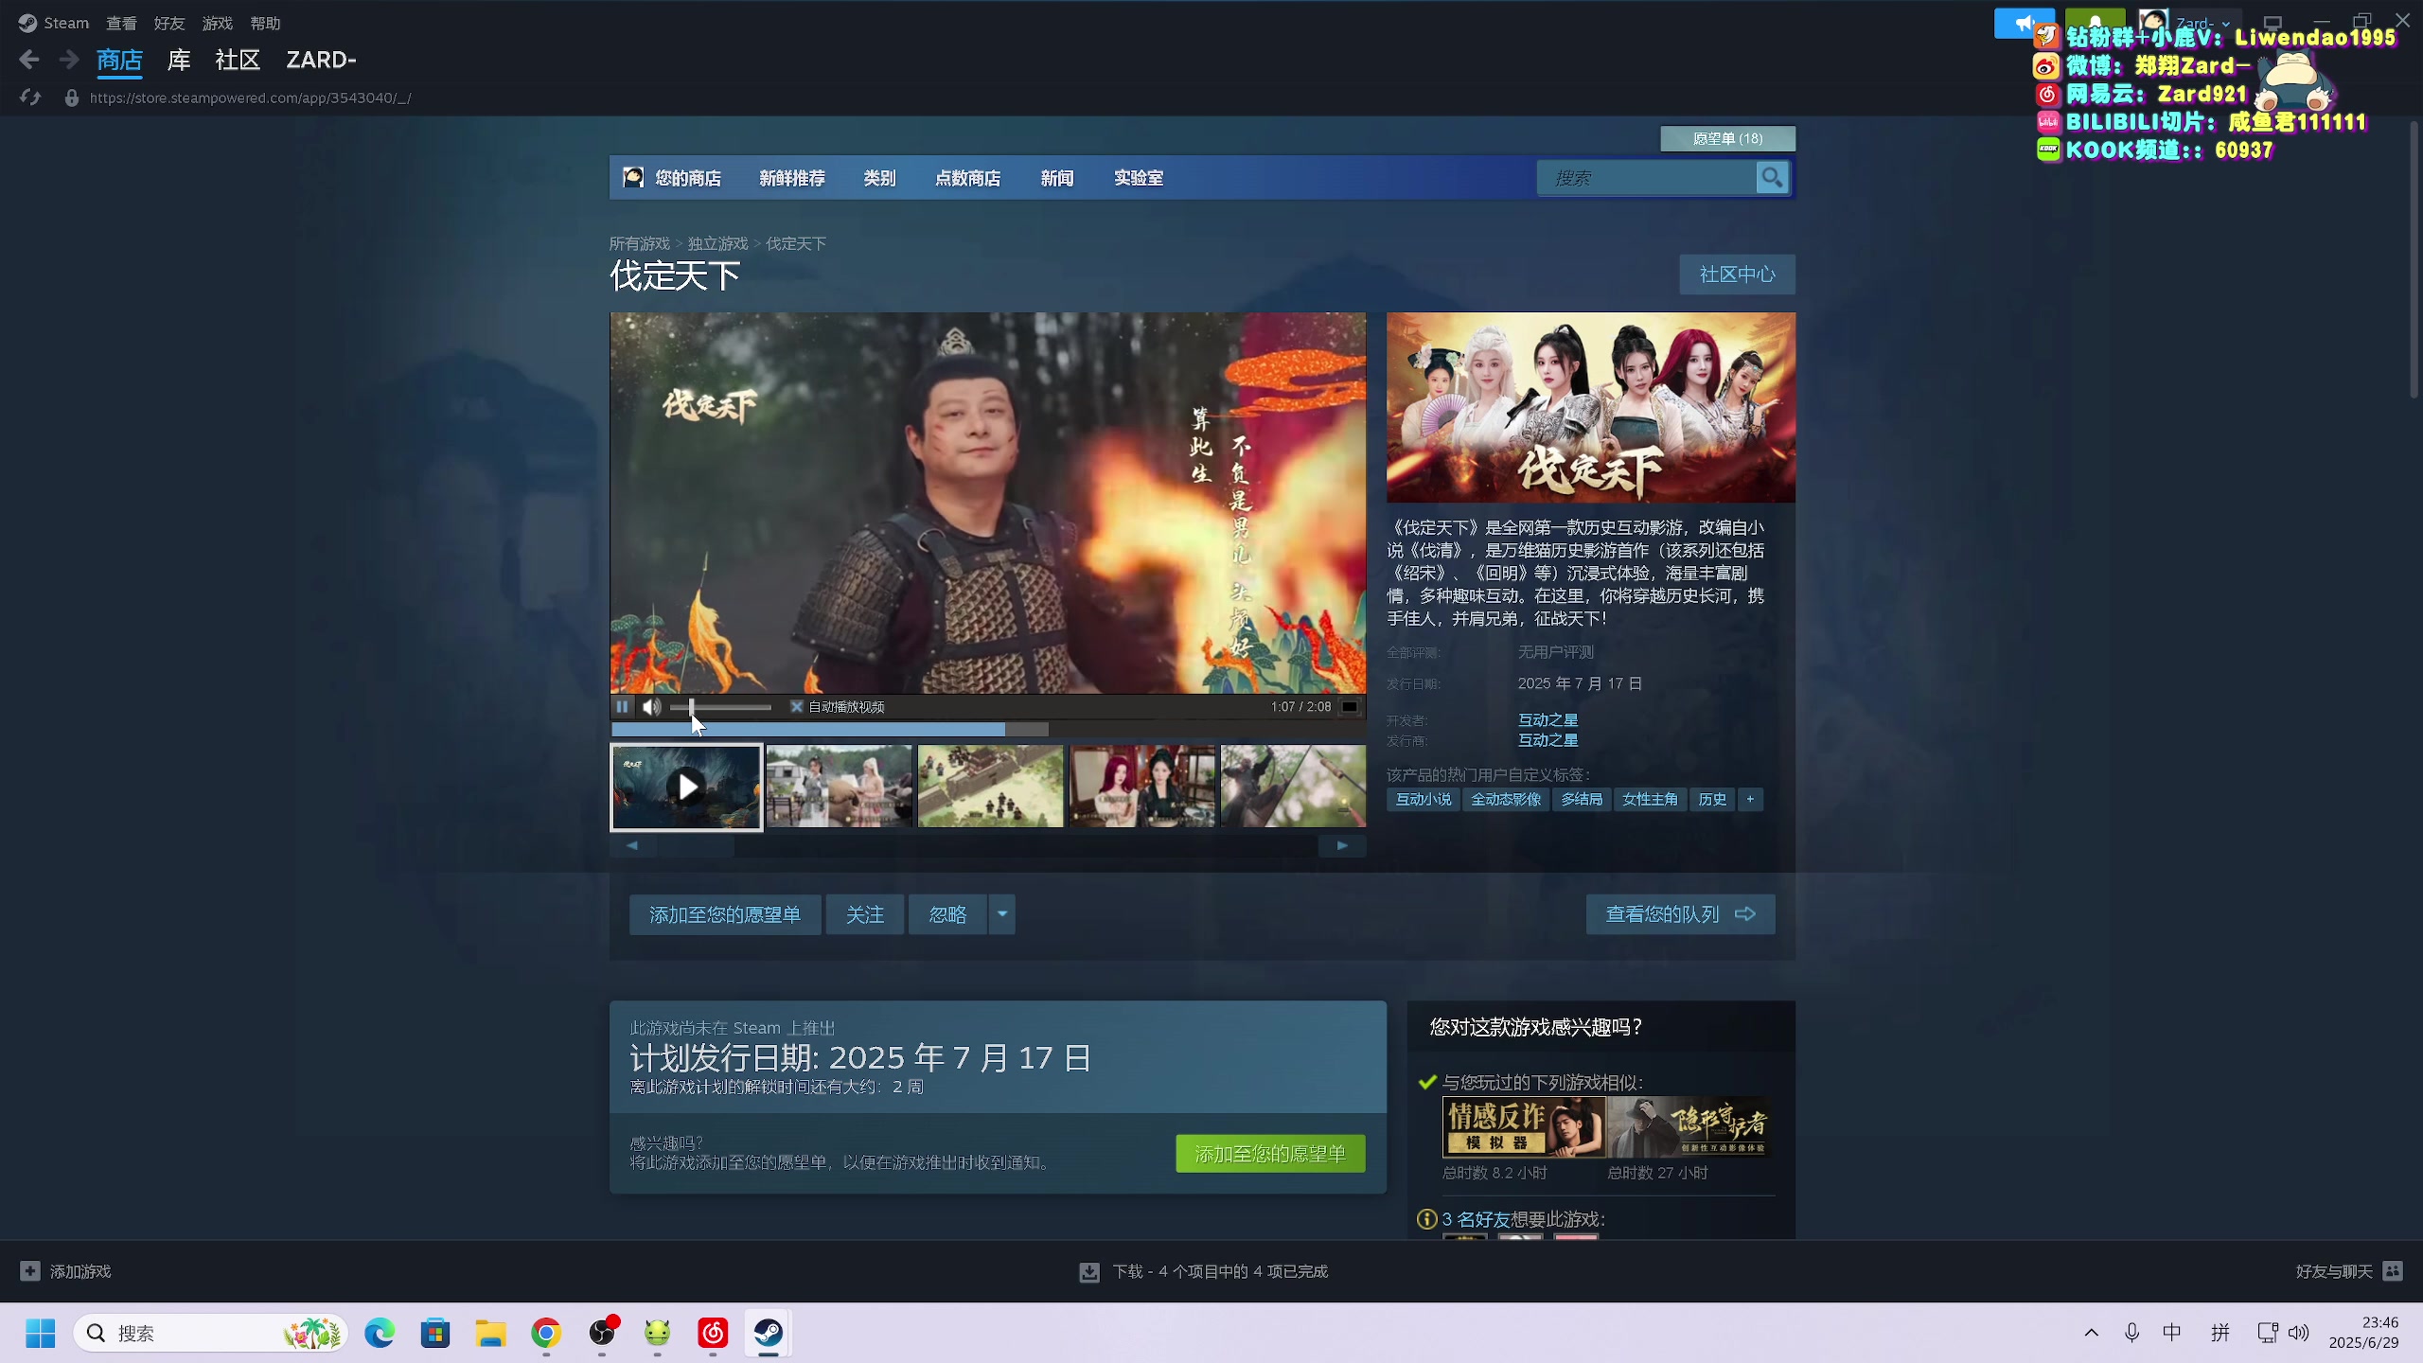Open the ZARD- profile tab
2423x1363 pixels.
tap(322, 61)
